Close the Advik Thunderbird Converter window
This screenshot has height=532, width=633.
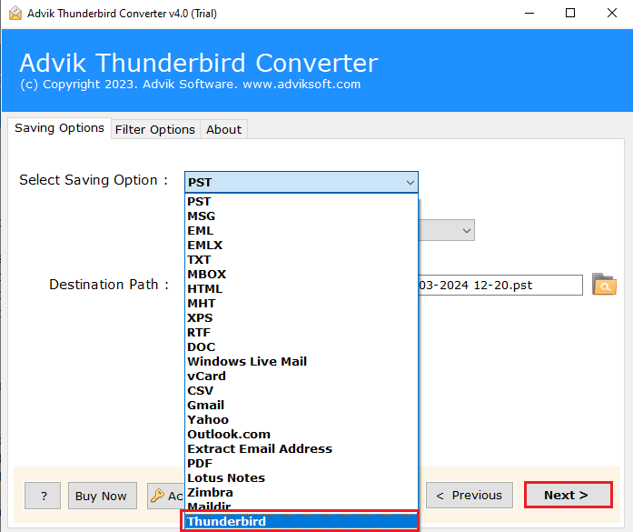click(611, 14)
